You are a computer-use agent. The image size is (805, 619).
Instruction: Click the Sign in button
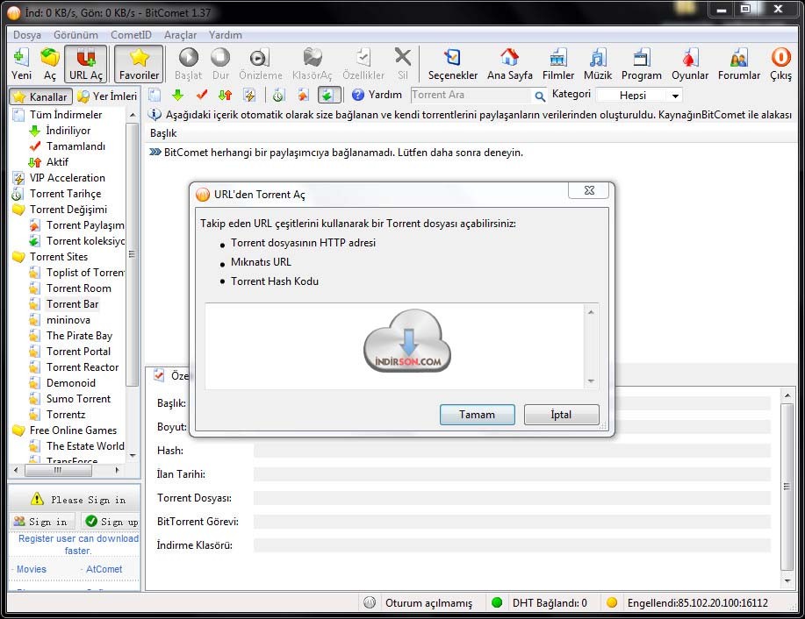point(42,522)
